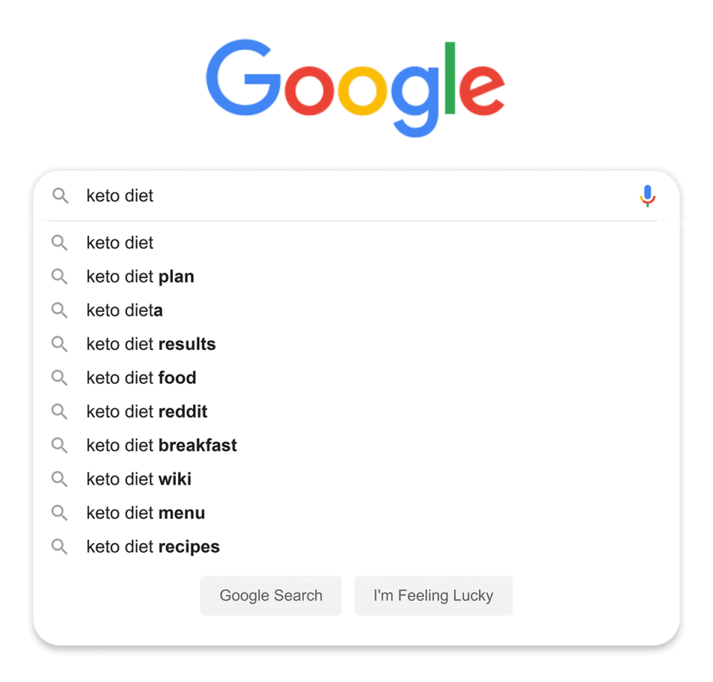
Task: Select the "keto diet plan" suggestion
Action: 140,277
